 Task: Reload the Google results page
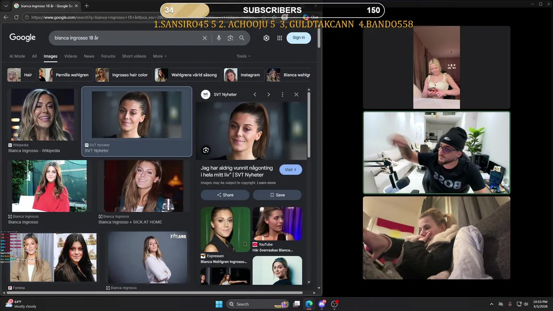[16, 17]
